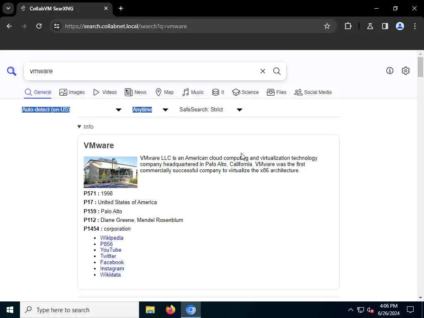Reload the page
This screenshot has height=318, width=424.
39,26
